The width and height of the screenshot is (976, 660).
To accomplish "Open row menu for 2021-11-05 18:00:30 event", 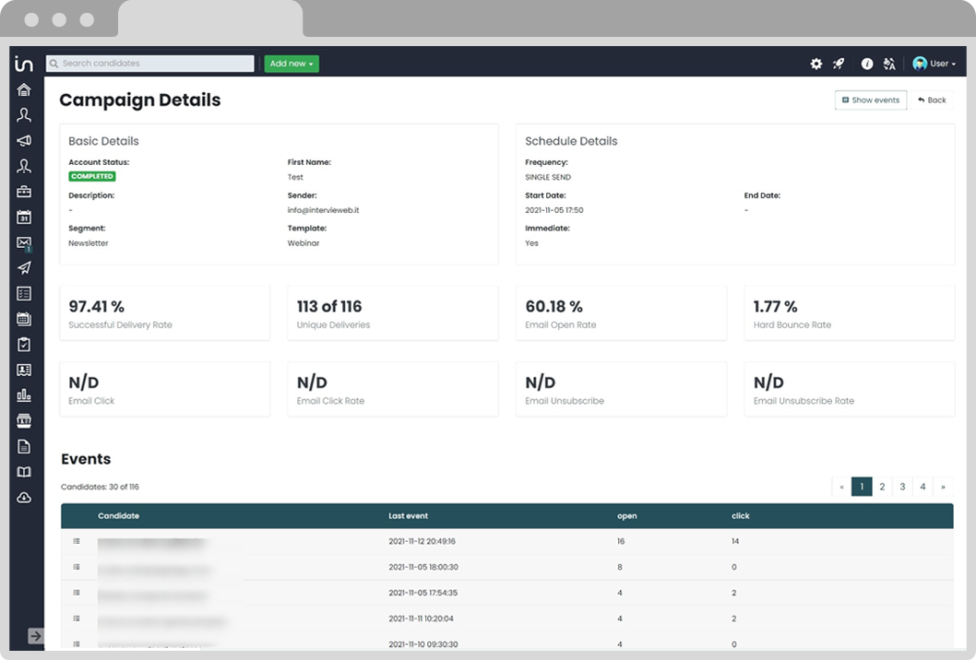I will click(x=77, y=567).
